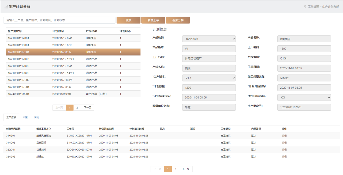Click the location pin icon in breadcrumb
Image resolution: width=343 pixels, height=175 pixels.
click(x=305, y=6)
